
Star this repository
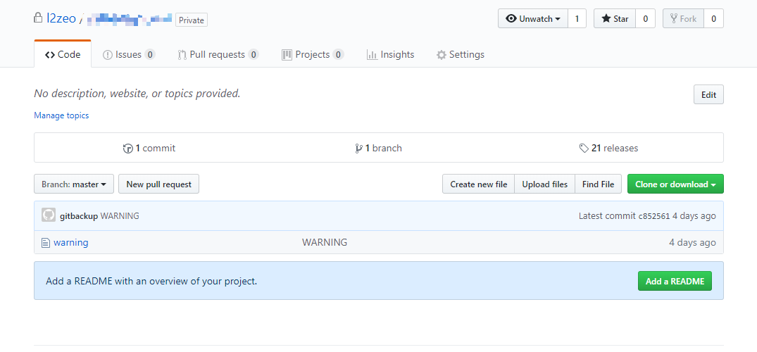point(614,19)
